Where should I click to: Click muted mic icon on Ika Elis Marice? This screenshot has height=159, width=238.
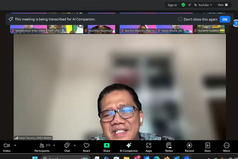pos(122,31)
